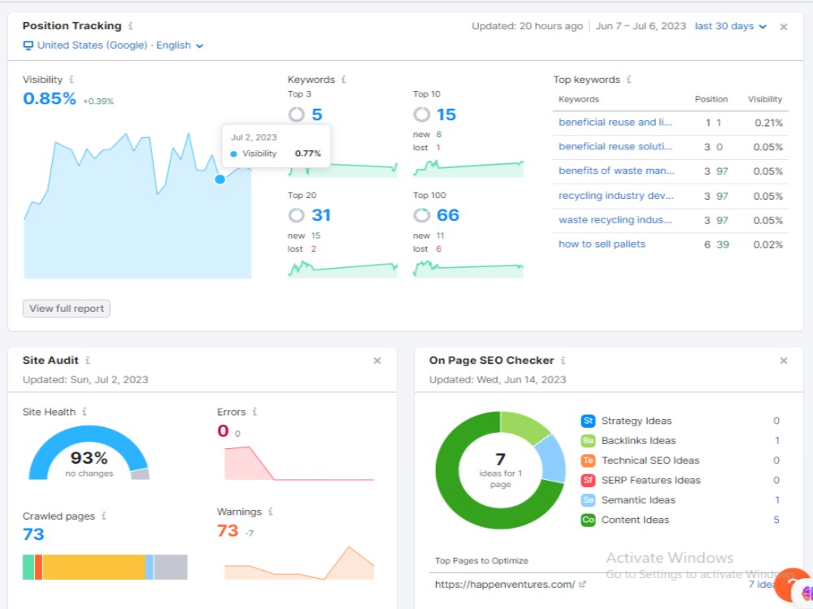The width and height of the screenshot is (813, 609).
Task: Click the Site Health info icon
Action: pos(85,412)
